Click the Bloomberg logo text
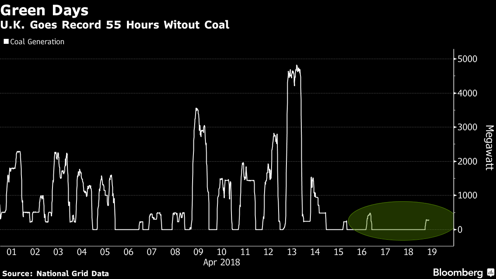 tap(458, 273)
